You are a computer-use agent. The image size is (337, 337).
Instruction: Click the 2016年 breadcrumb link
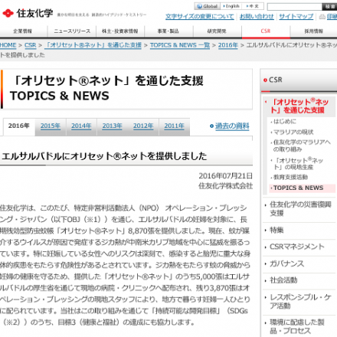[227, 45]
